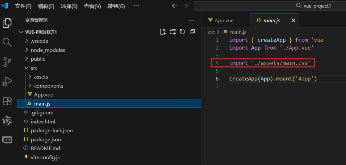This screenshot has width=346, height=165.
Task: Click line 1 import createApp code
Action: tap(278, 40)
